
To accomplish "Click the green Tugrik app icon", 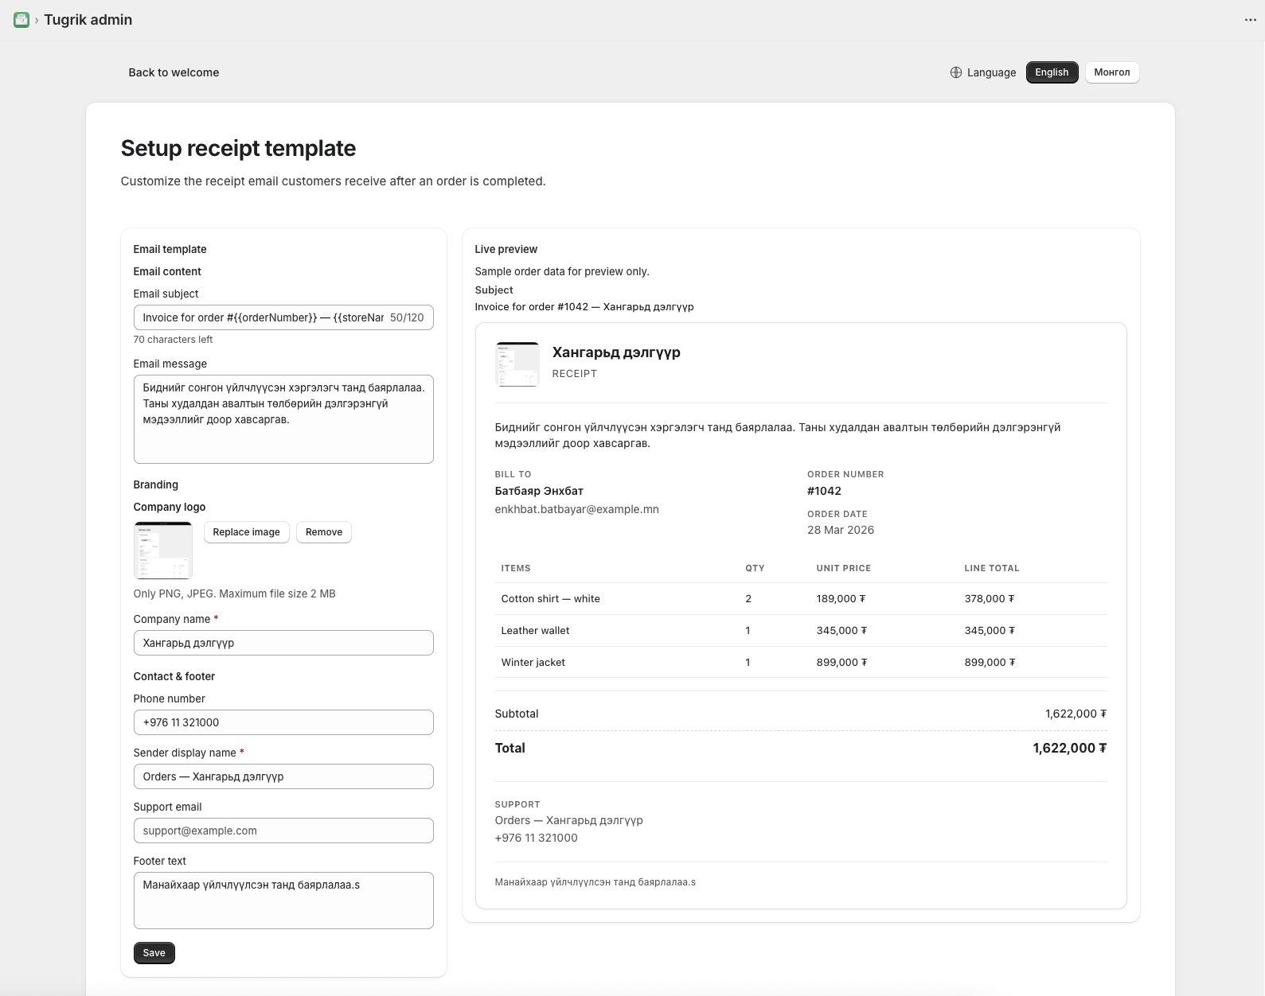I will pyautogui.click(x=21, y=20).
